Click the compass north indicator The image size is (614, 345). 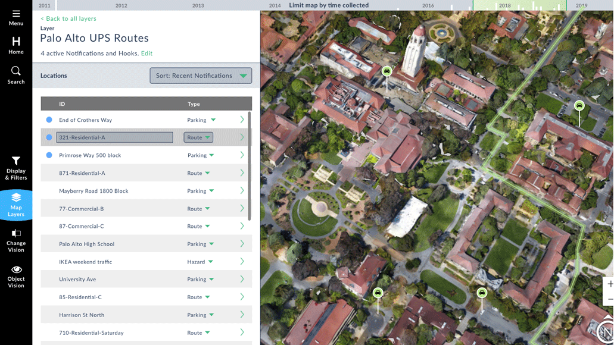tap(606, 332)
